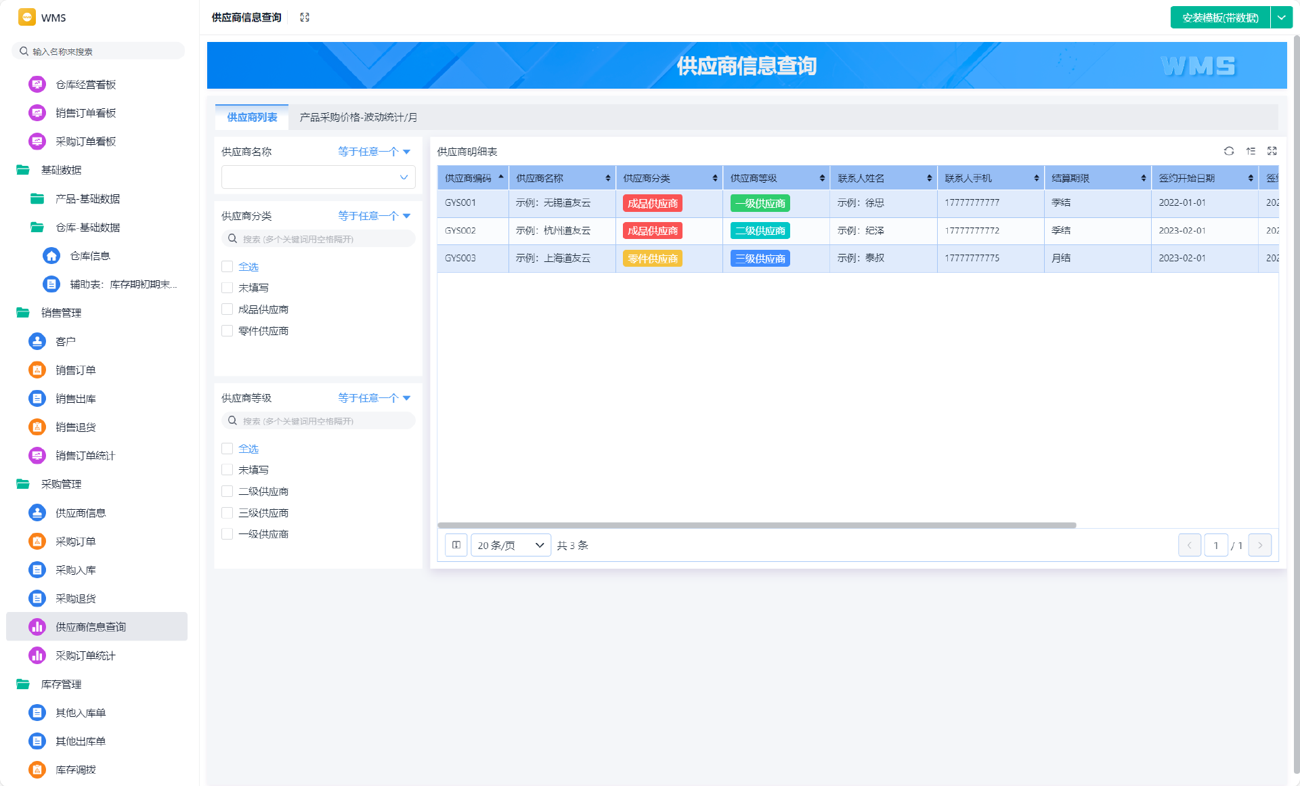Screen dimensions: 1300x786
Task: Select the 供应商列表 tab
Action: coord(252,117)
